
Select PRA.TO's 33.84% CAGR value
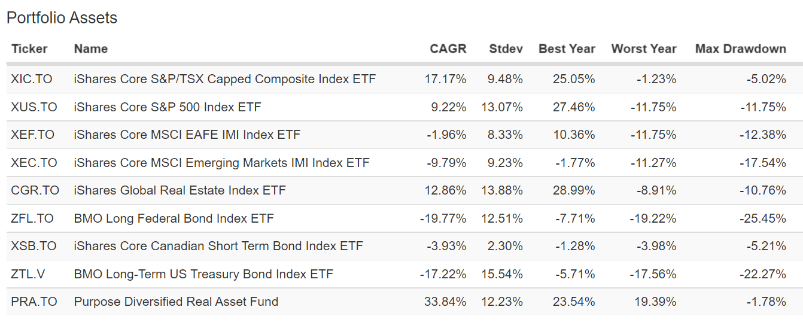444,302
